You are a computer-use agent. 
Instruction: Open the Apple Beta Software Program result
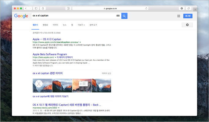point(50,54)
